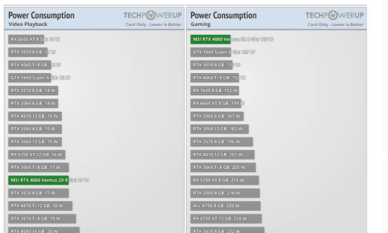388x233 pixels.
Task: Select green MSI RTX 4060 Ventus 17 W bar
Action: coord(38,180)
